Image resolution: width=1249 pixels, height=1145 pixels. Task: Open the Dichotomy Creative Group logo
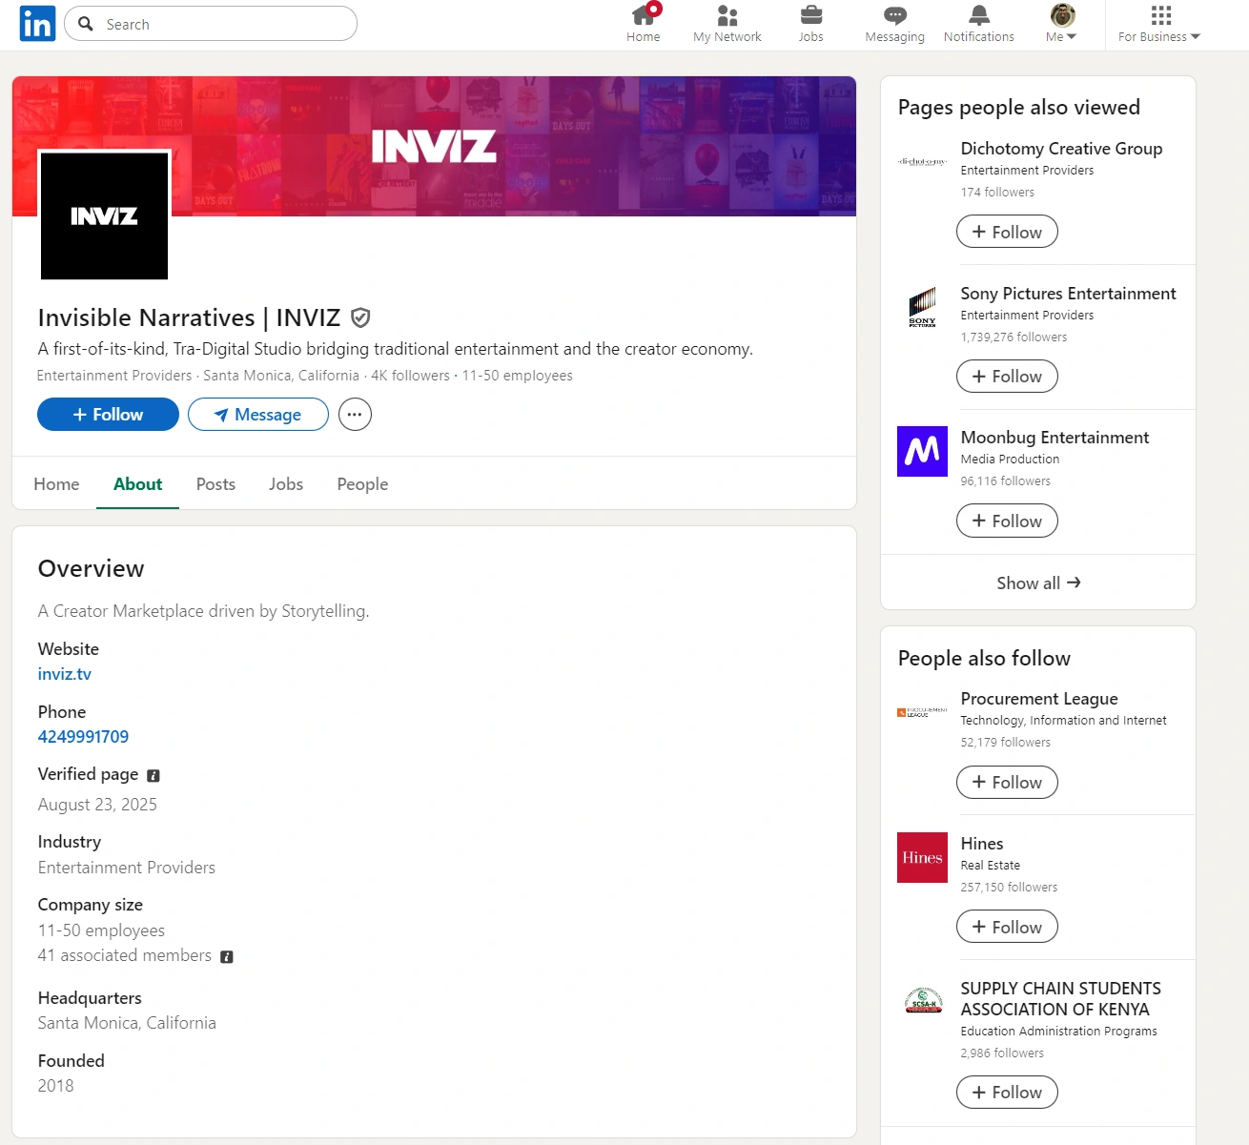(922, 162)
